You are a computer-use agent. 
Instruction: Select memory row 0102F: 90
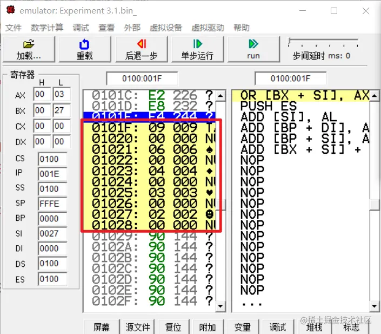pyautogui.click(x=149, y=301)
